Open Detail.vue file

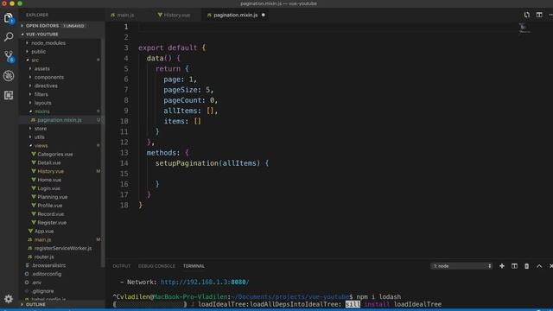49,162
